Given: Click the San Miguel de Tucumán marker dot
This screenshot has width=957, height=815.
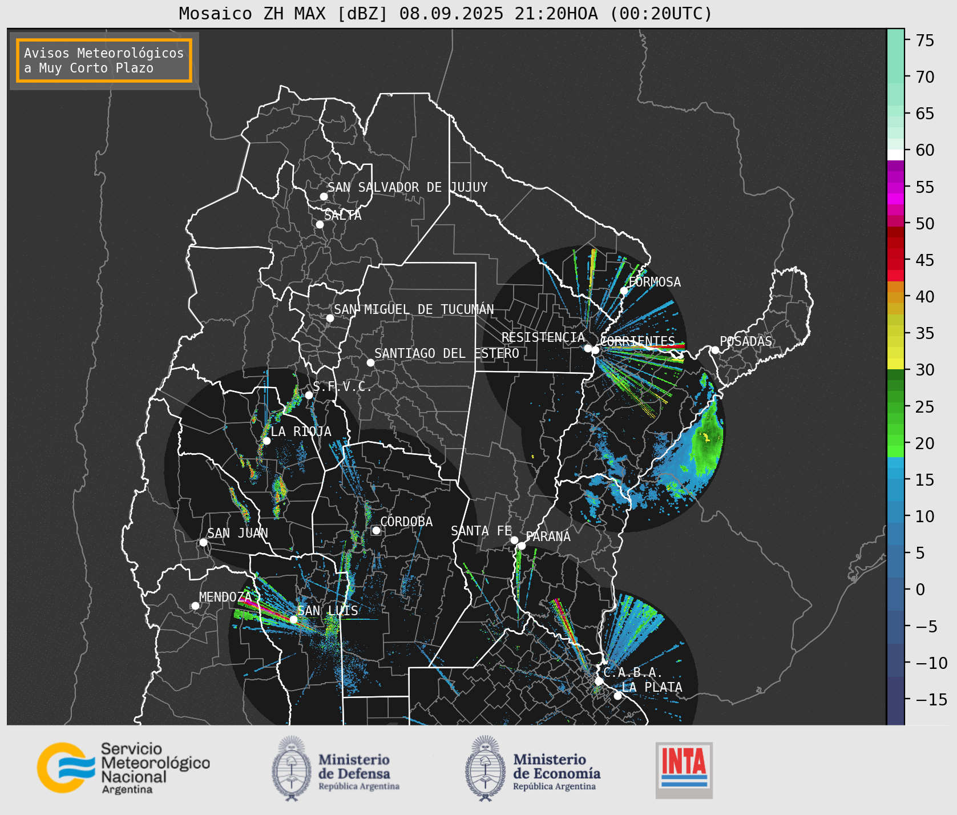Looking at the screenshot, I should [330, 318].
